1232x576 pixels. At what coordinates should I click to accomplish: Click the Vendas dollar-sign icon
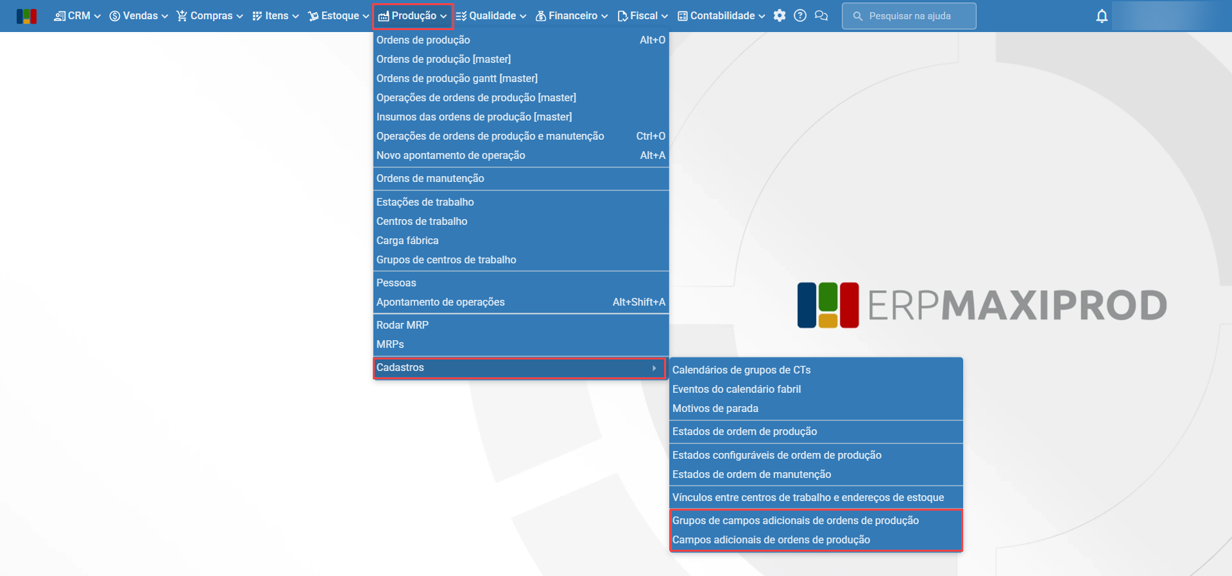(115, 16)
